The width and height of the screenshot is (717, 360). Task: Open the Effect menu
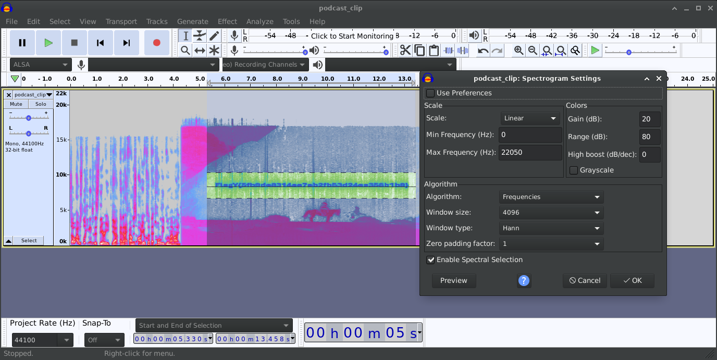pyautogui.click(x=227, y=21)
